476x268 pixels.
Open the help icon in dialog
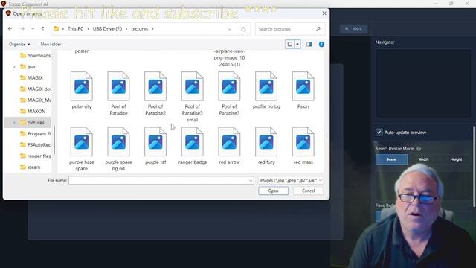321,45
